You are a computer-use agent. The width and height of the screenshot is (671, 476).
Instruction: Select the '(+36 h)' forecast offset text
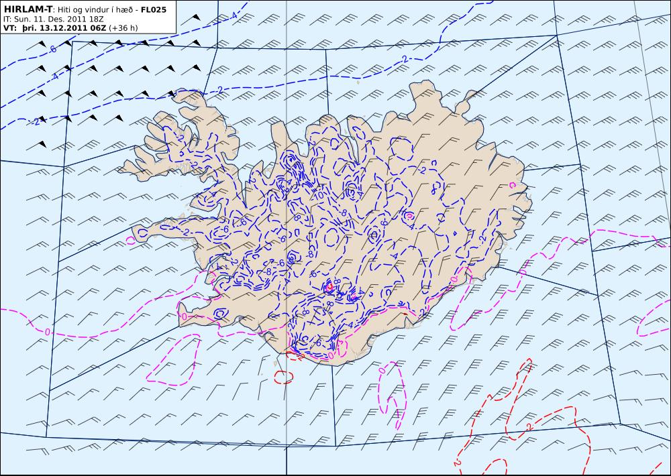(123, 28)
